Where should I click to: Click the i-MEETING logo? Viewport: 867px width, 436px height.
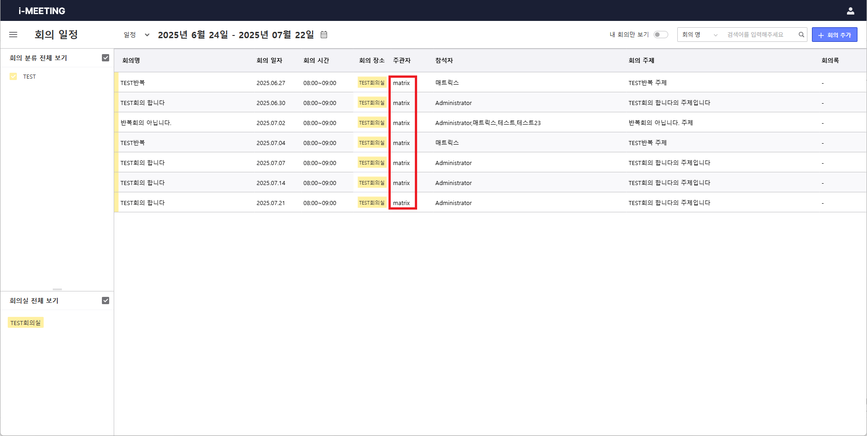42,11
